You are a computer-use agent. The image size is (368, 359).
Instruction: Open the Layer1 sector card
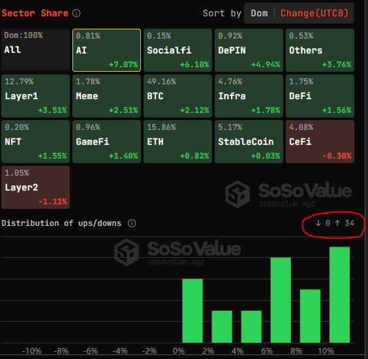pyautogui.click(x=35, y=96)
